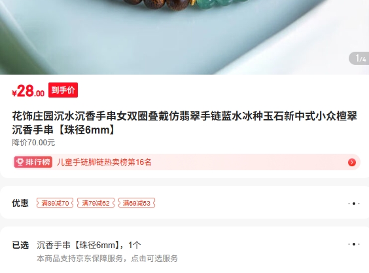Click the ¥28.00 price
This screenshot has width=369, height=273.
[28, 91]
